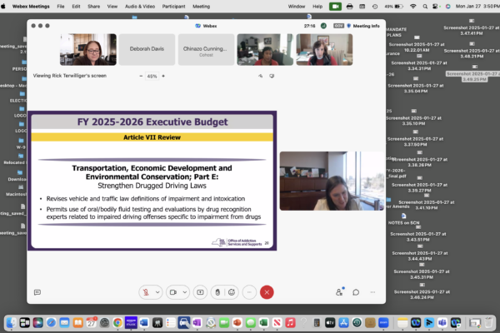Open the Participants panel
The width and height of the screenshot is (500, 333).
click(x=339, y=292)
